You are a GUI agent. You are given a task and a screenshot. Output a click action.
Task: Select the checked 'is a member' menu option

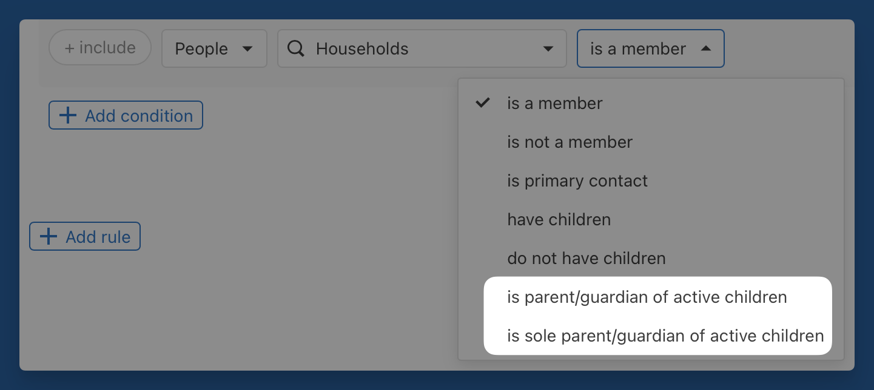point(554,104)
